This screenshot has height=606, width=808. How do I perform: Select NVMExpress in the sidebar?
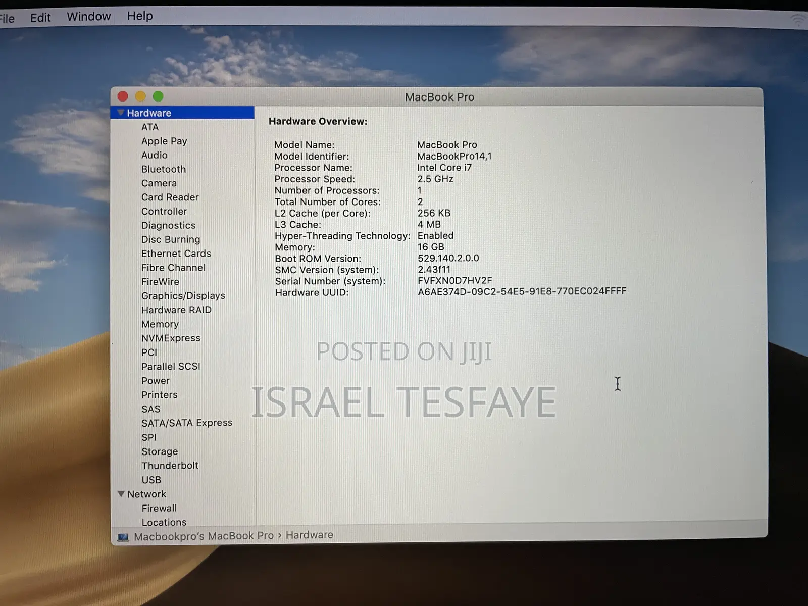(x=171, y=338)
